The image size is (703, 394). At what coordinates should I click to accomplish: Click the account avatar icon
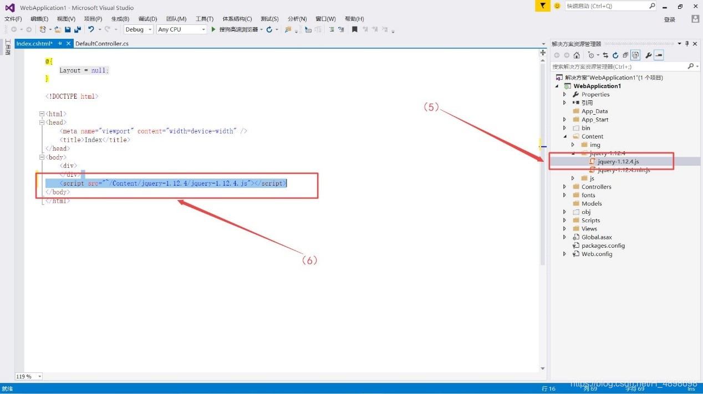tap(695, 19)
